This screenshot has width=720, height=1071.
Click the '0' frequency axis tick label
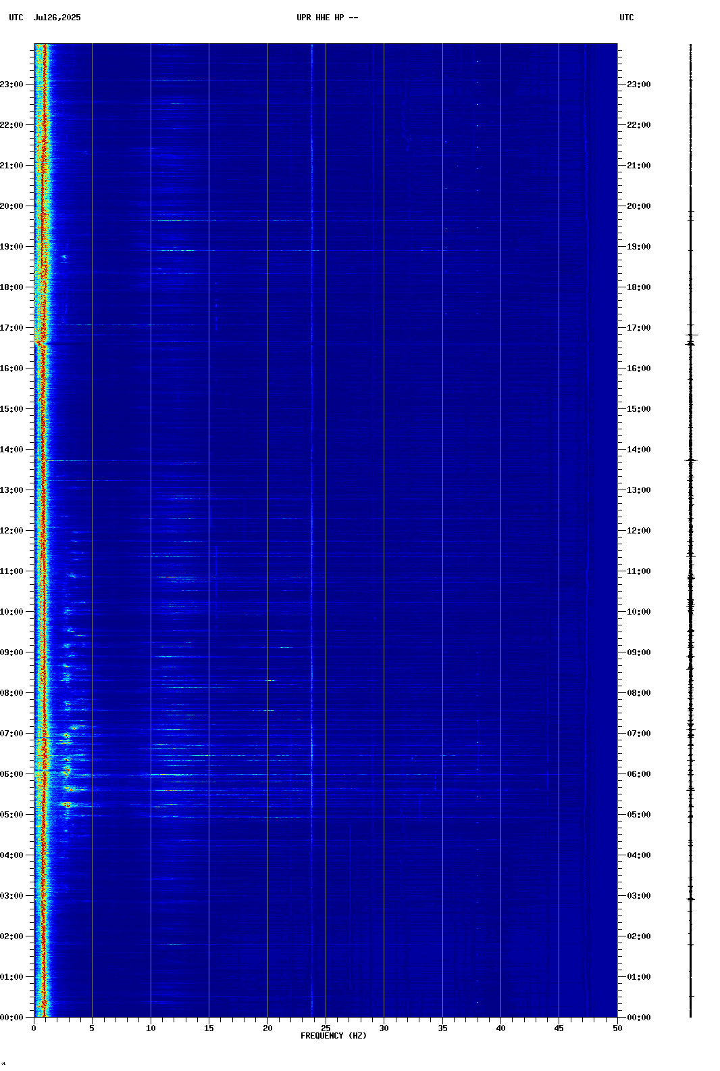click(34, 1028)
